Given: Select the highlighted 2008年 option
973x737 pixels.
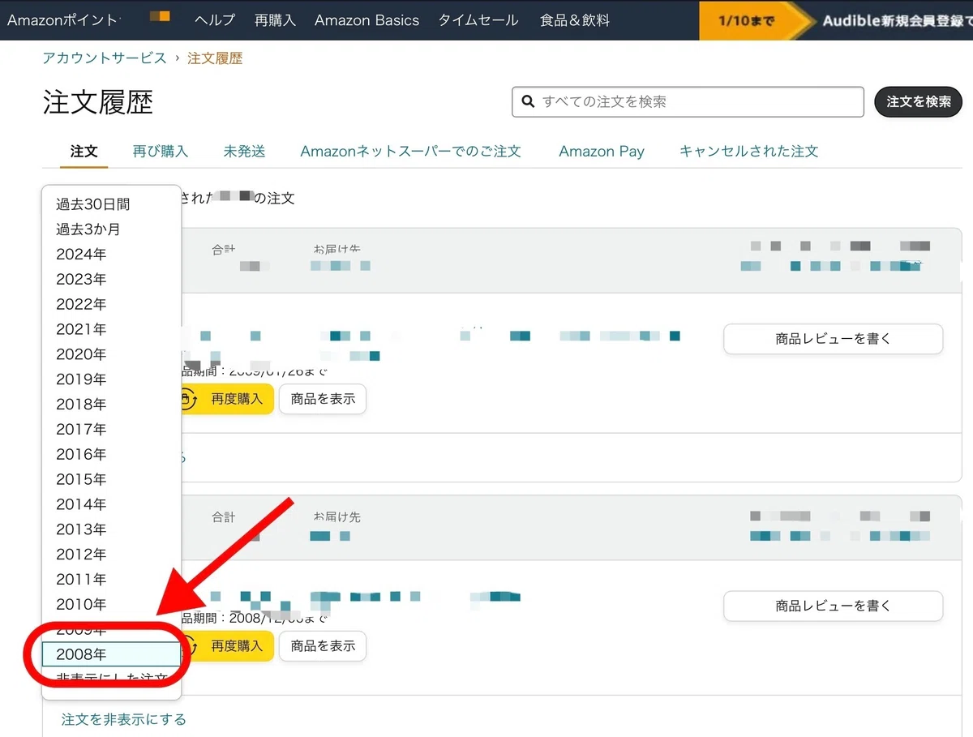Looking at the screenshot, I should [x=111, y=654].
